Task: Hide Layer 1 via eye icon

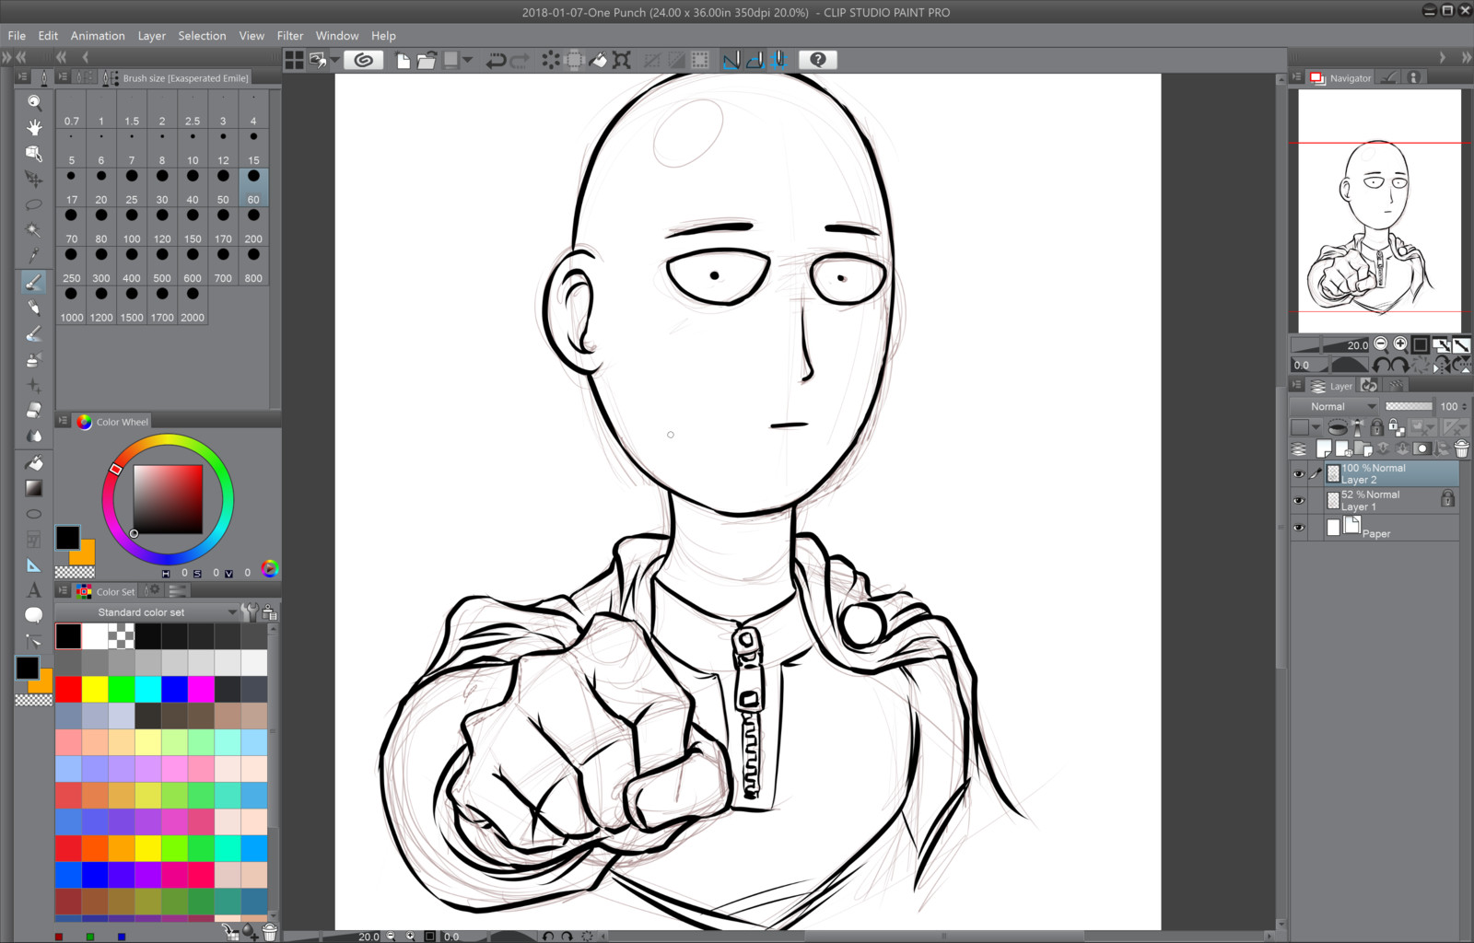Action: click(x=1299, y=501)
